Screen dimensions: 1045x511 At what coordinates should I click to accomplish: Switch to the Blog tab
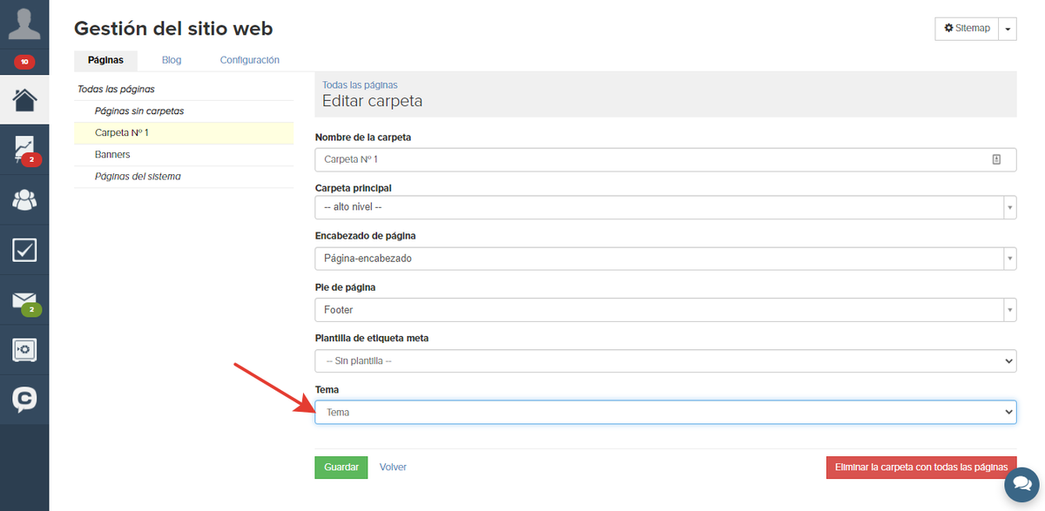tap(172, 60)
